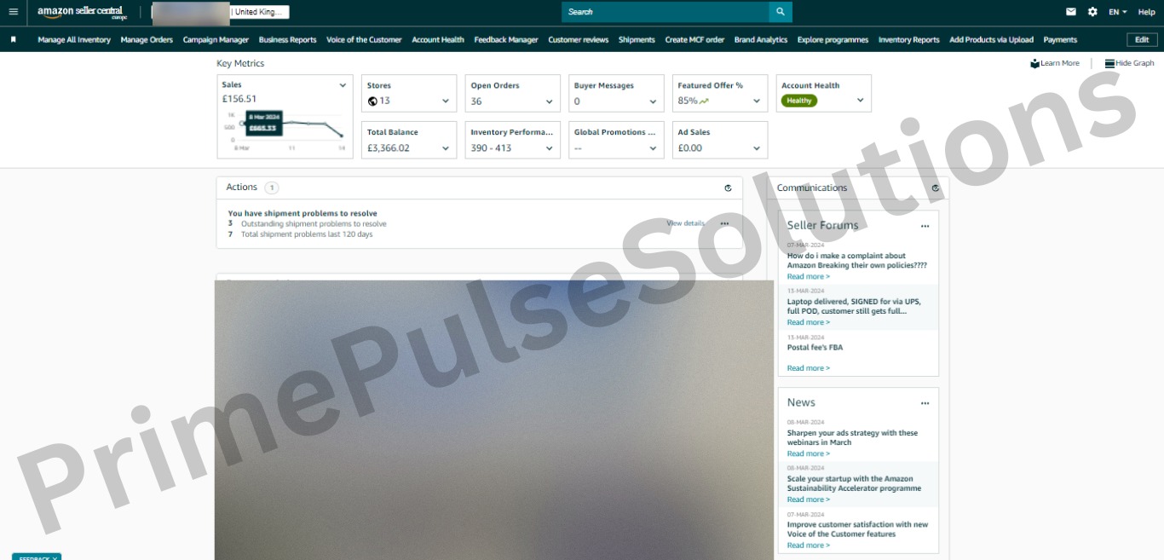Open the United Kingdom marketplace selector
The width and height of the screenshot is (1164, 560).
coord(259,12)
